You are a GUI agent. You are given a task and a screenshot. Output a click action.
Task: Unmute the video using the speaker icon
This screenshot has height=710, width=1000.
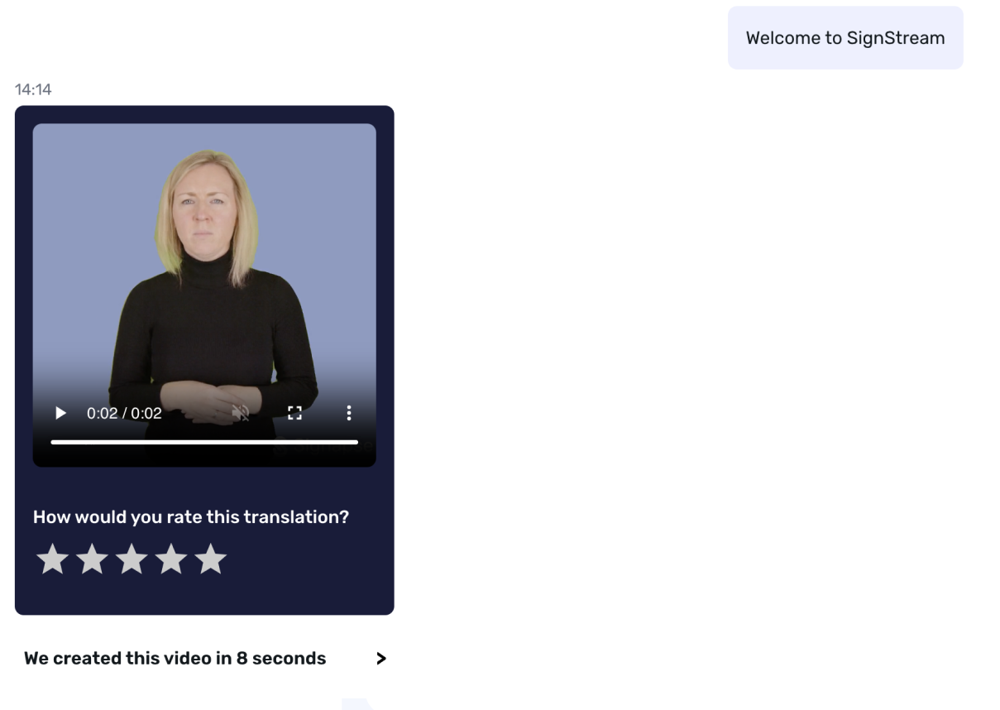(241, 412)
